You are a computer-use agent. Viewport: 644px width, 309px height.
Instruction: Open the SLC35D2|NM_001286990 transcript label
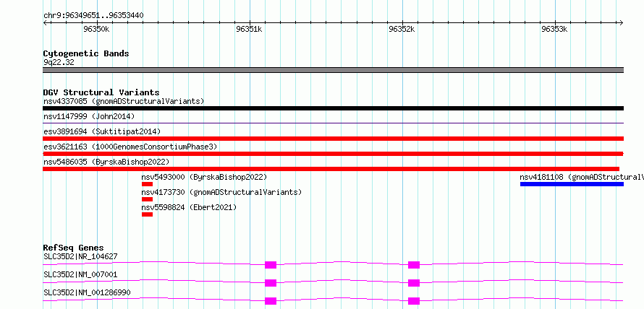(87, 293)
